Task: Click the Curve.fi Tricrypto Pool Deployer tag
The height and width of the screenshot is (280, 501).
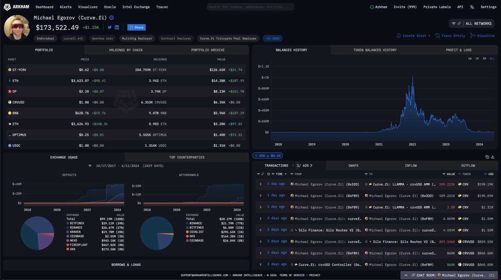Action: [x=228, y=38]
